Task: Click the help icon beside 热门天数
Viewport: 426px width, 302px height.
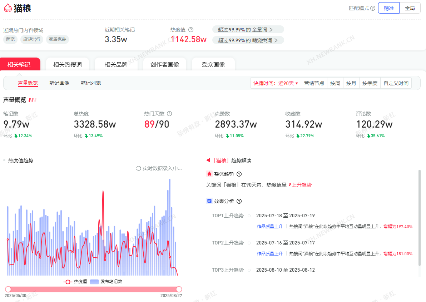Action: tap(169, 114)
